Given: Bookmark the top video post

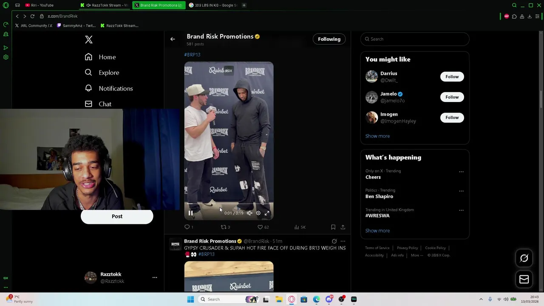Looking at the screenshot, I should point(333,227).
